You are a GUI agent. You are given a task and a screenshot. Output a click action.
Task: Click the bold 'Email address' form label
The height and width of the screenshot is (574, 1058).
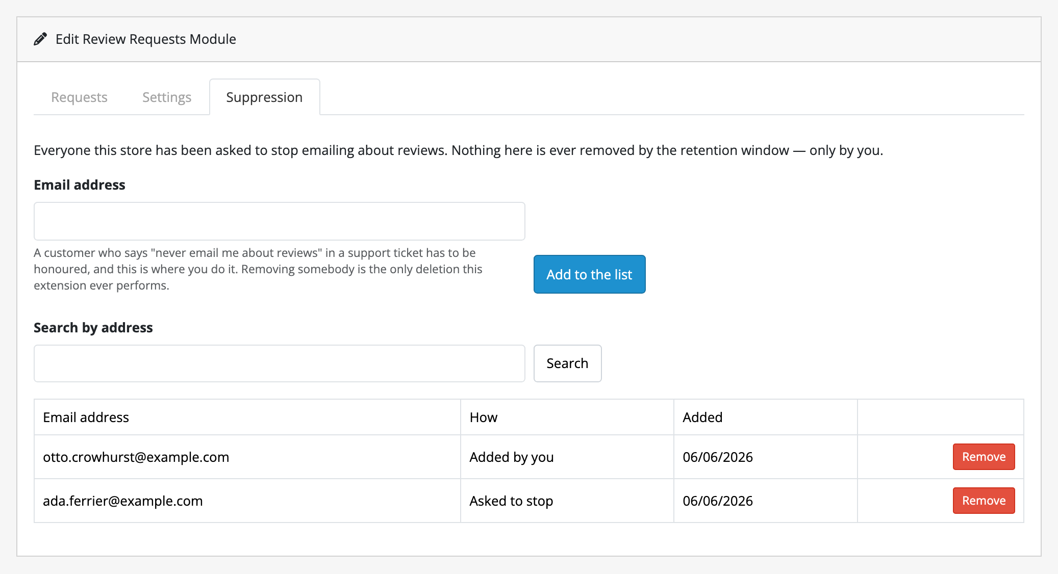coord(80,185)
